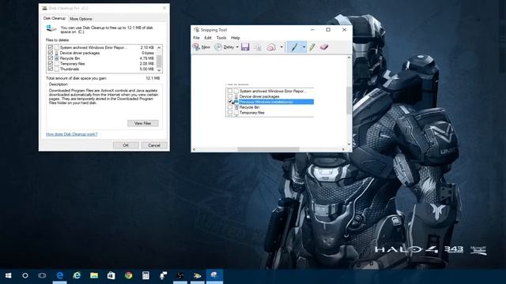The image size is (506, 284).
Task: Select the Eraser tool
Action: click(324, 47)
